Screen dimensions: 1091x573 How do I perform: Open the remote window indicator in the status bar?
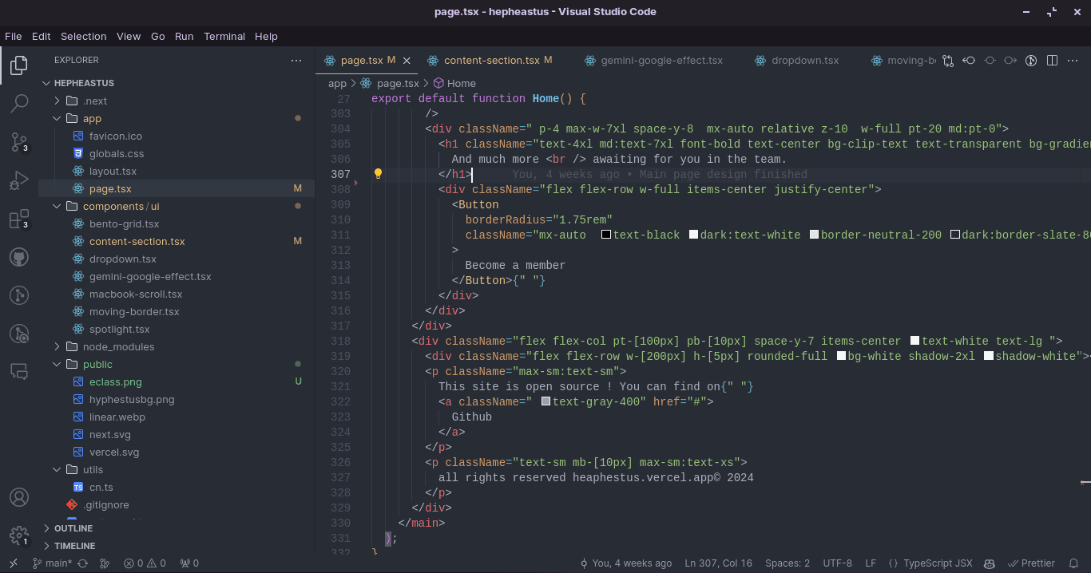14,563
